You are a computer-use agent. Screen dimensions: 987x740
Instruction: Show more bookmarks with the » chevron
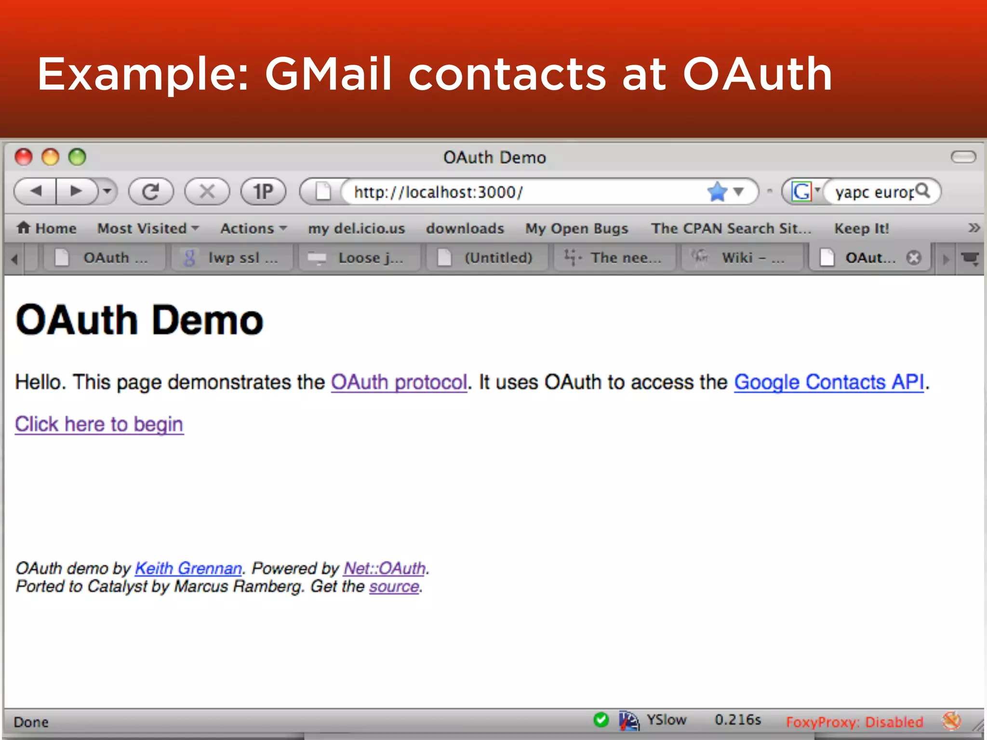pos(974,227)
